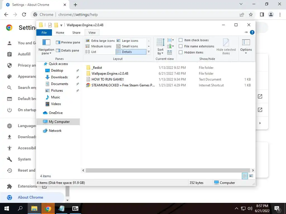The width and height of the screenshot is (286, 214).
Task: Toggle the Details pane button
Action: [x=67, y=50]
